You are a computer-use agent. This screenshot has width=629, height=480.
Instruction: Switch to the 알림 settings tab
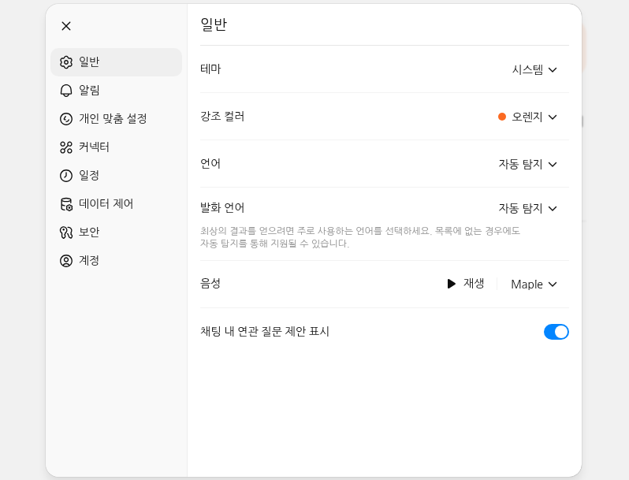[117, 91]
